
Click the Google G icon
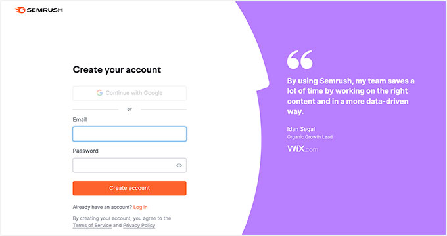99,93
